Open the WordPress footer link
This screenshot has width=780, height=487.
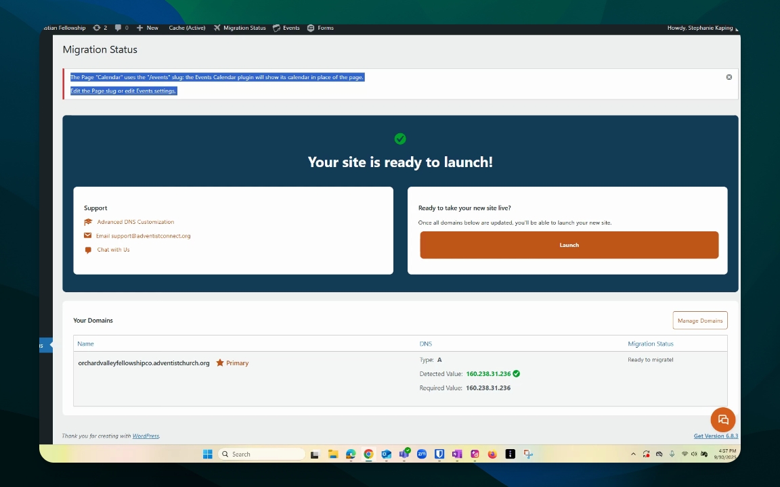146,436
